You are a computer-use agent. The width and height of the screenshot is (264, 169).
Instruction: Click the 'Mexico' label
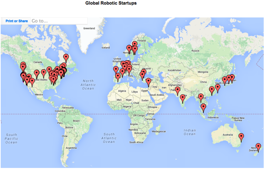click(x=39, y=95)
